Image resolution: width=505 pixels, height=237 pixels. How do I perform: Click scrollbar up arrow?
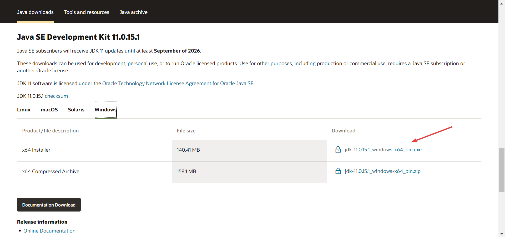tap(502, 3)
